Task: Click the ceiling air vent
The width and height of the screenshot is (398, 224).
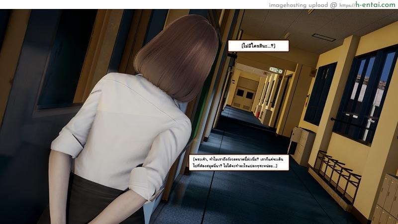Action: (323, 37)
